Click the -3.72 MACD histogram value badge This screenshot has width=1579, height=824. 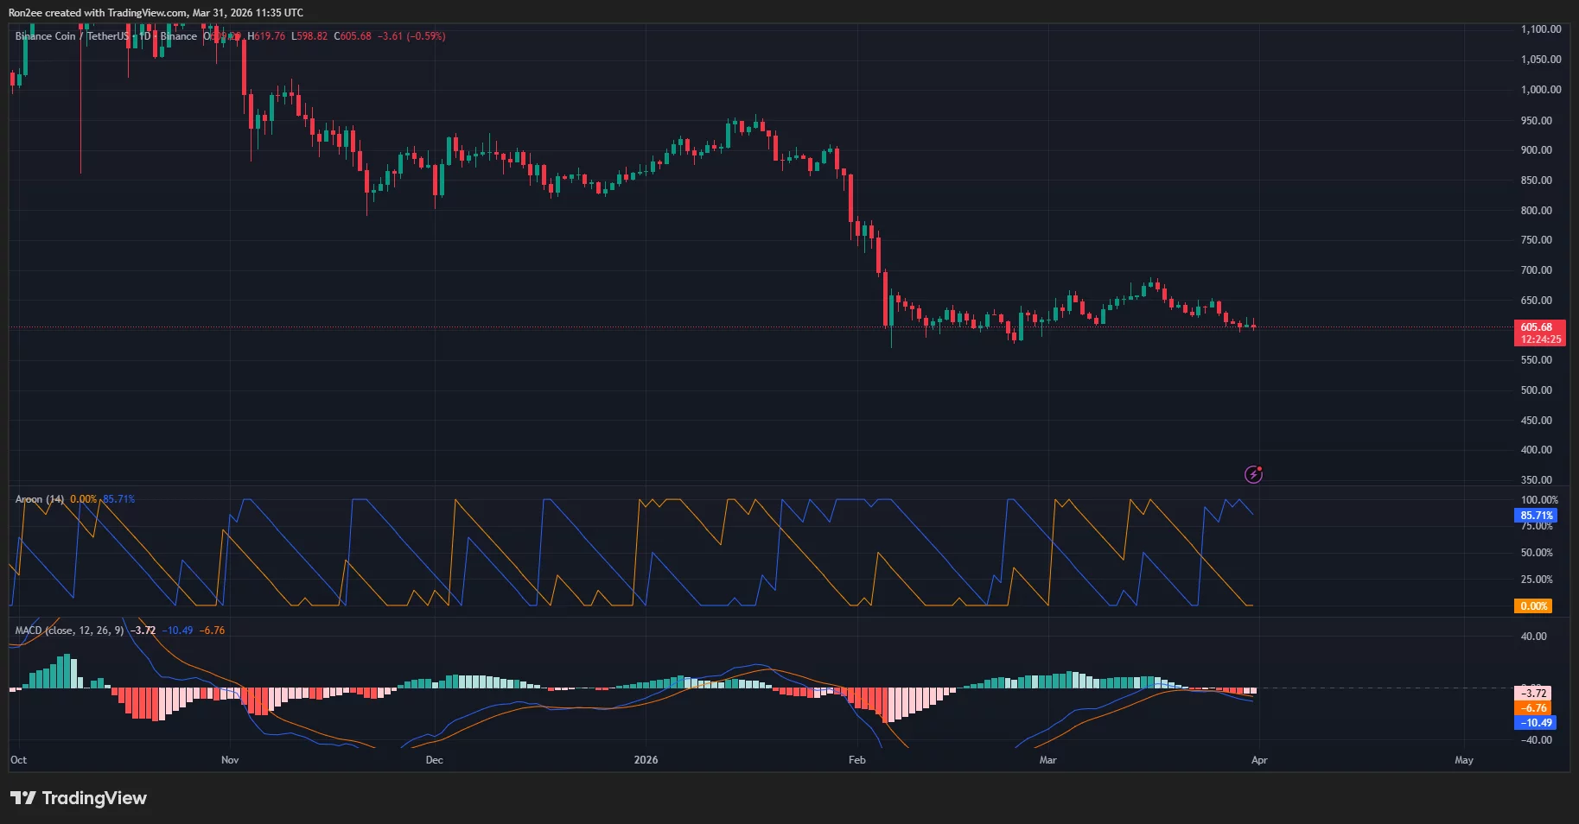pos(1534,693)
